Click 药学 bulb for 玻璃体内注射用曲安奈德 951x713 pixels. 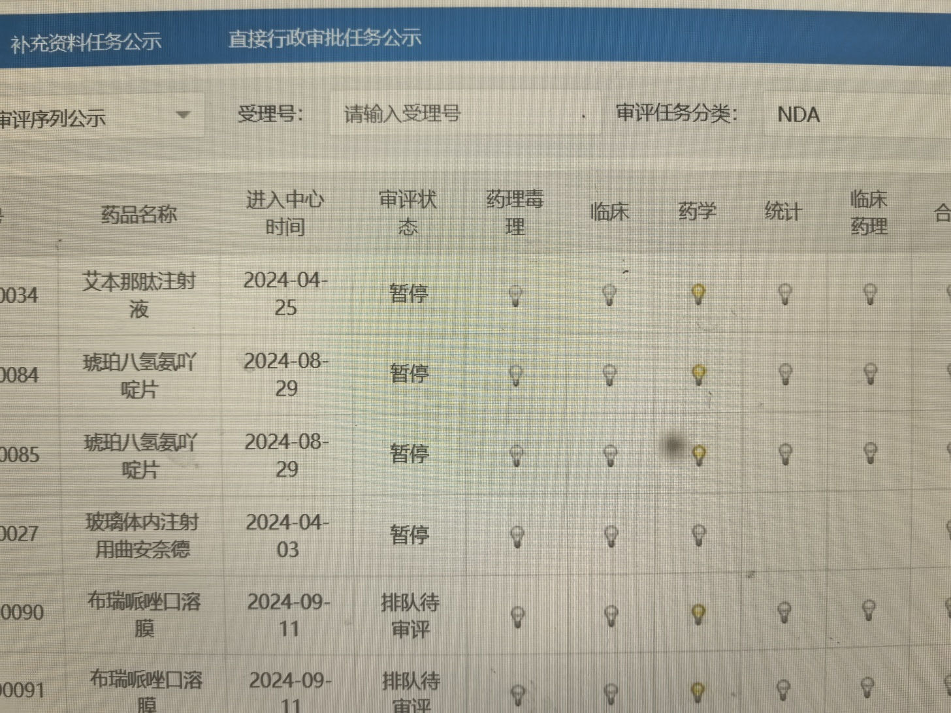pos(699,535)
